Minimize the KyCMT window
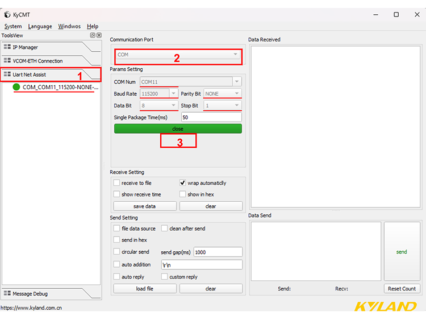 [x=376, y=15]
